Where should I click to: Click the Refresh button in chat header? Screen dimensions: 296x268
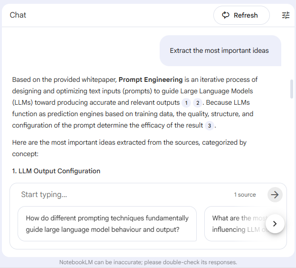click(x=241, y=15)
